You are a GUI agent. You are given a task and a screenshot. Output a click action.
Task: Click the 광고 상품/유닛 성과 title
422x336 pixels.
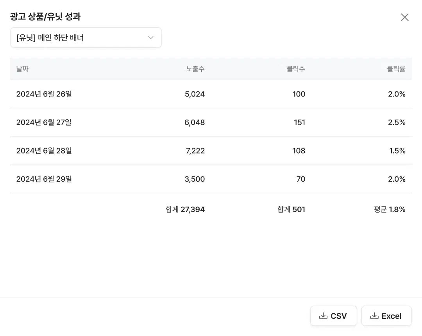click(45, 16)
